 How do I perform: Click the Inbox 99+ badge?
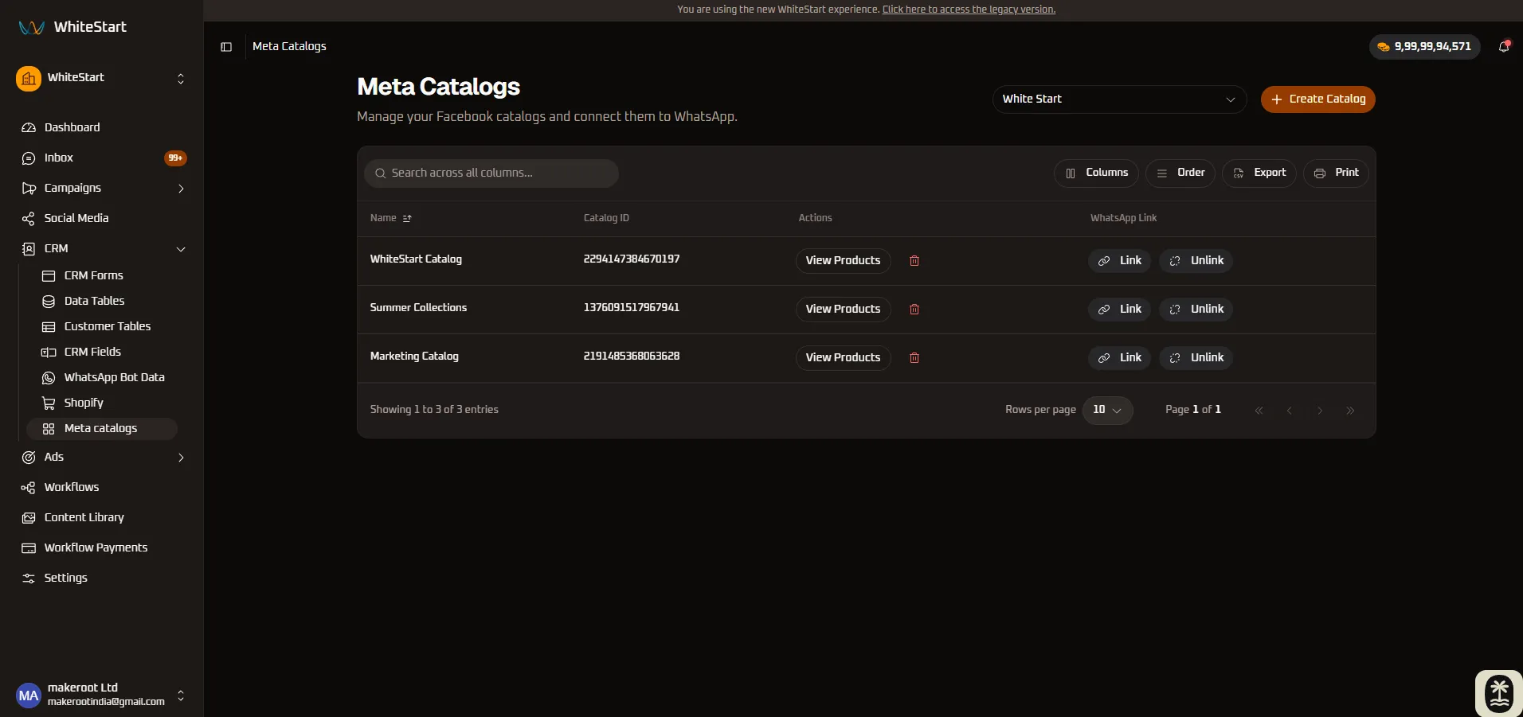pos(175,158)
